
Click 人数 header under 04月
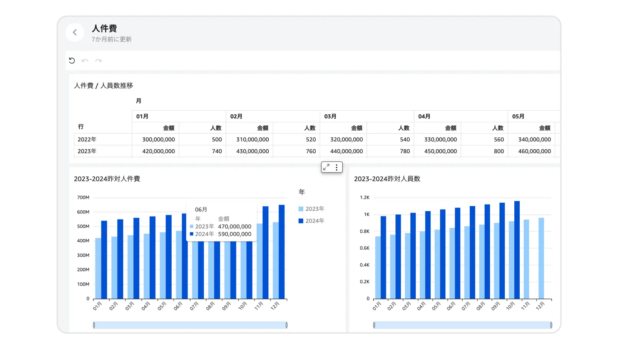pyautogui.click(x=497, y=128)
